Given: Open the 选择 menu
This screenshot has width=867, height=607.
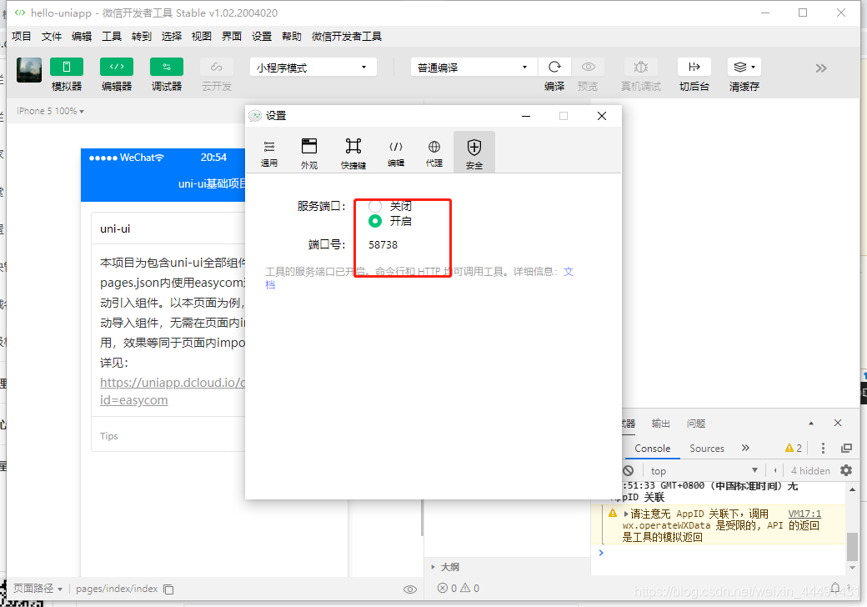Looking at the screenshot, I should point(172,37).
